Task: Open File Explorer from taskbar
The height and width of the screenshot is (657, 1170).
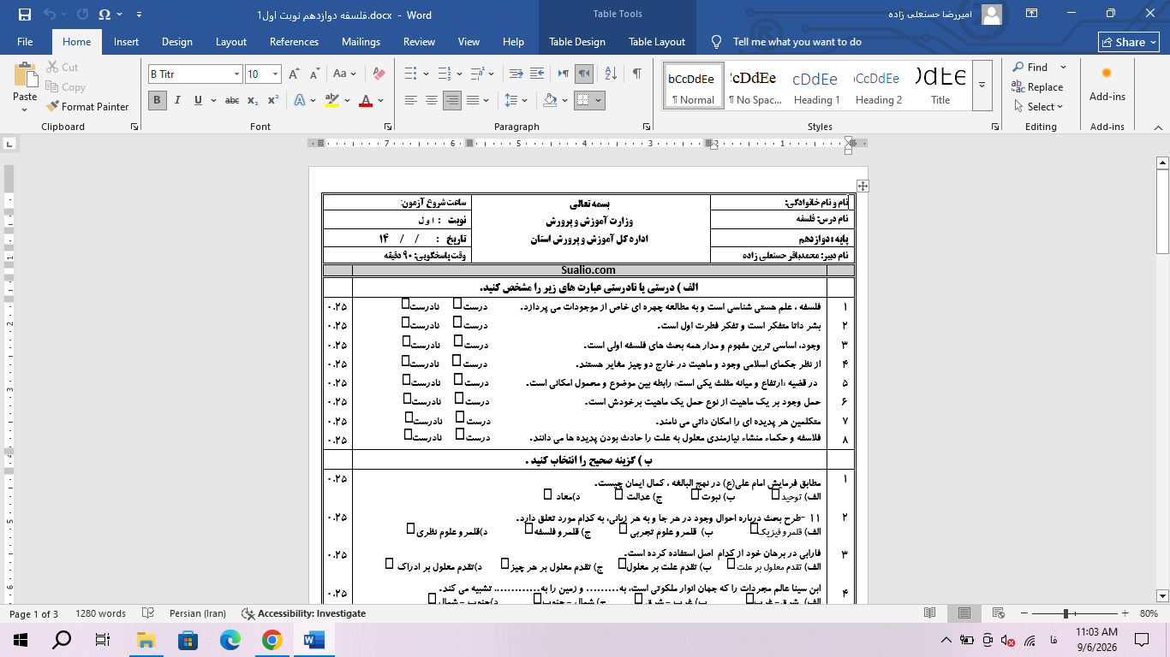Action: [x=146, y=639]
